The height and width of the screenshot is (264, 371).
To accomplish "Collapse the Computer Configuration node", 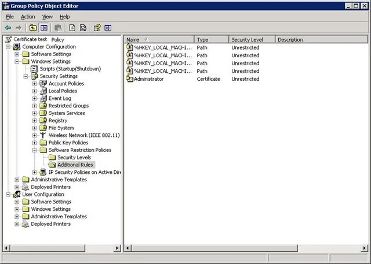I will coord(8,47).
